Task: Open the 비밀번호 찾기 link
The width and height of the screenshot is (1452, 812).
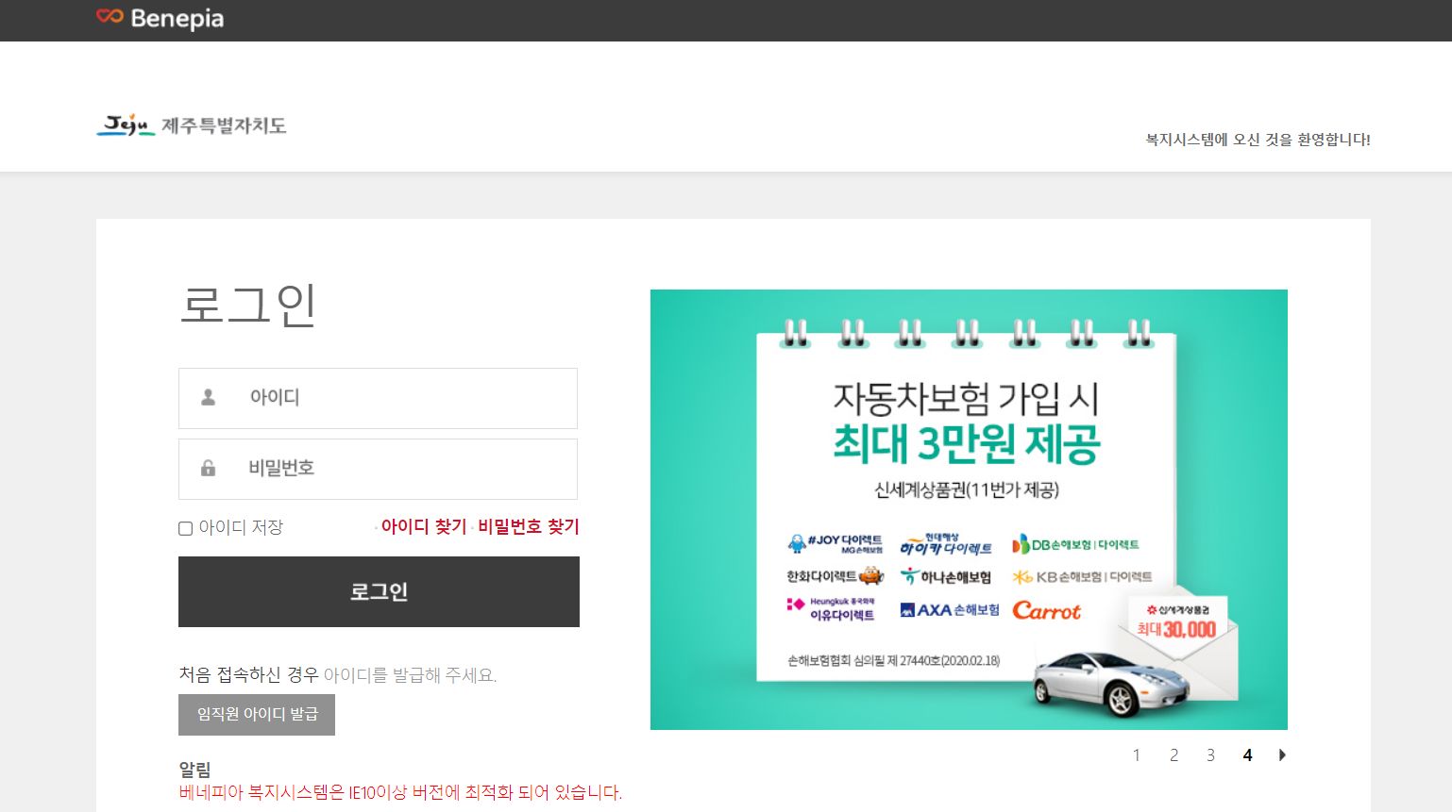Action: pos(529,526)
